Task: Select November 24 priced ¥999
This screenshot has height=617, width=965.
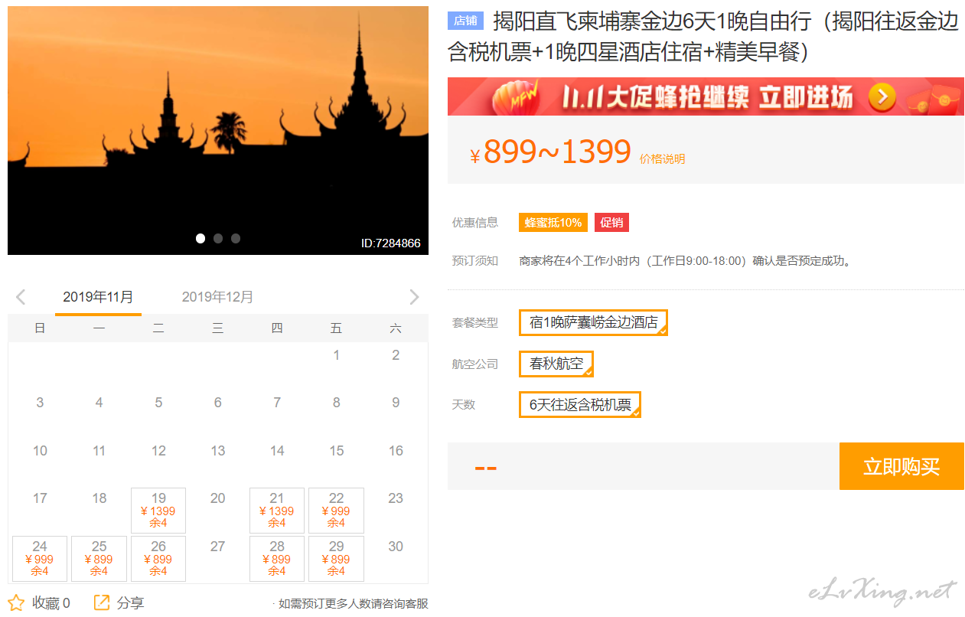Action: click(x=40, y=559)
